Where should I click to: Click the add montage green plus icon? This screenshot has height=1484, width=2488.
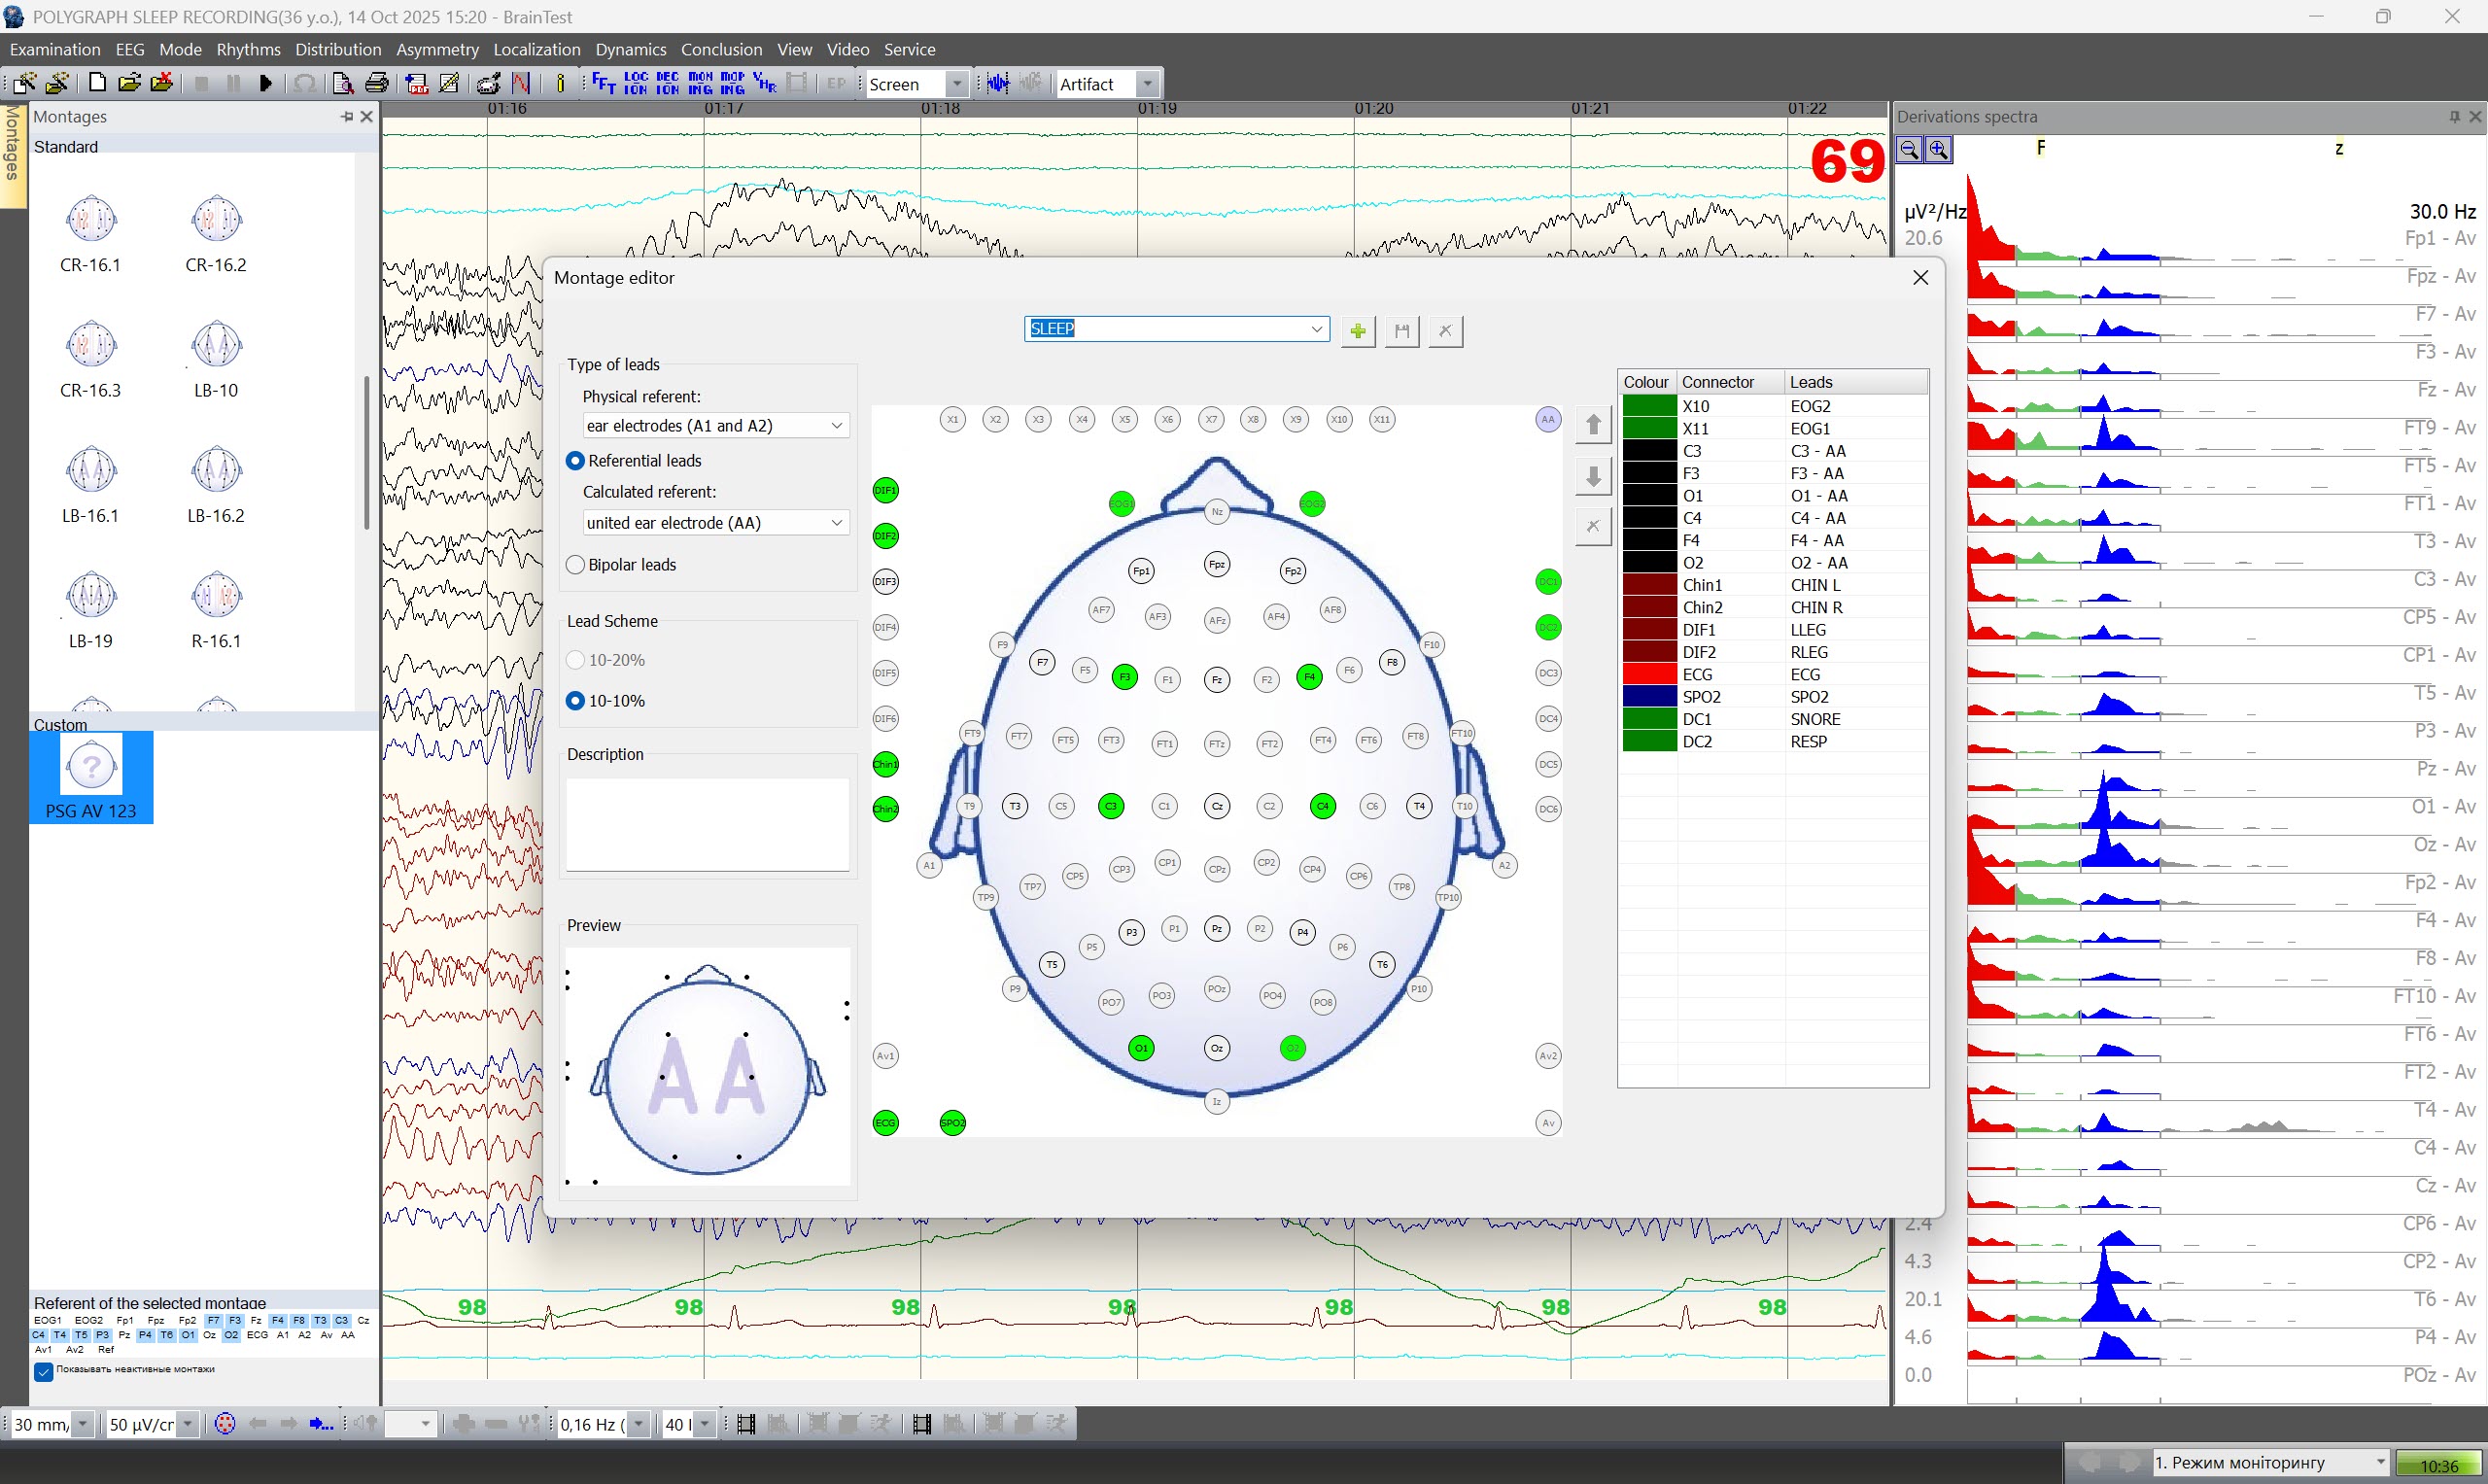[x=1357, y=331]
